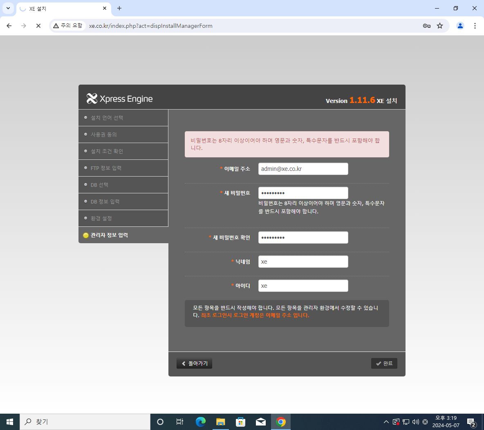Select DB 정보 입력 step
Screen dimensions: 484x430
123,202
